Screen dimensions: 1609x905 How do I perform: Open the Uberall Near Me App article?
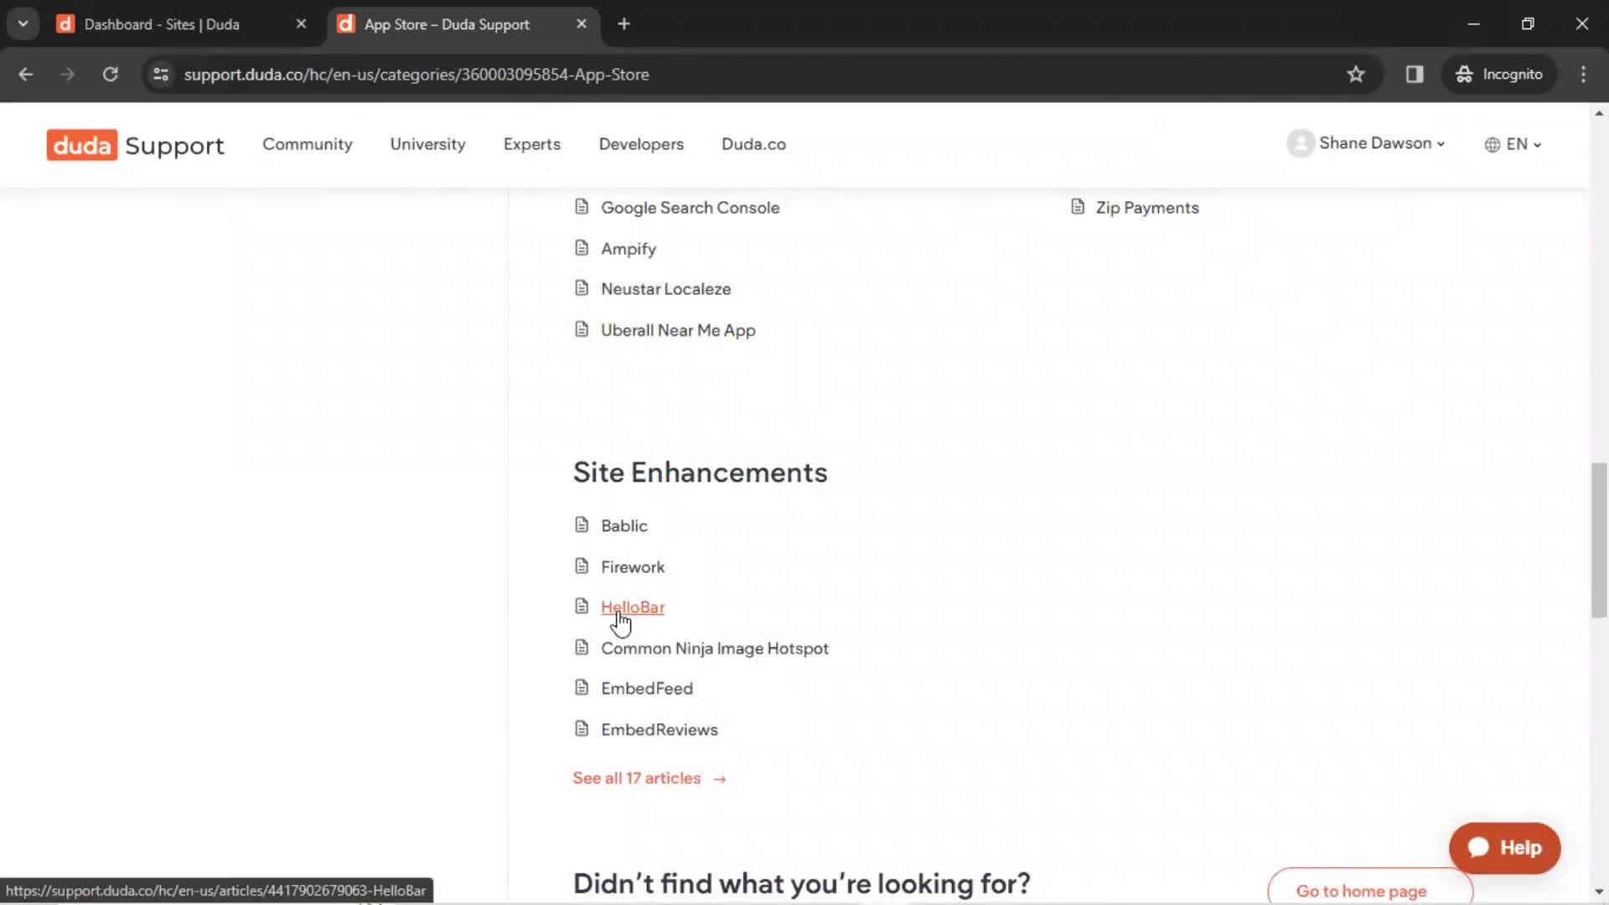point(678,330)
